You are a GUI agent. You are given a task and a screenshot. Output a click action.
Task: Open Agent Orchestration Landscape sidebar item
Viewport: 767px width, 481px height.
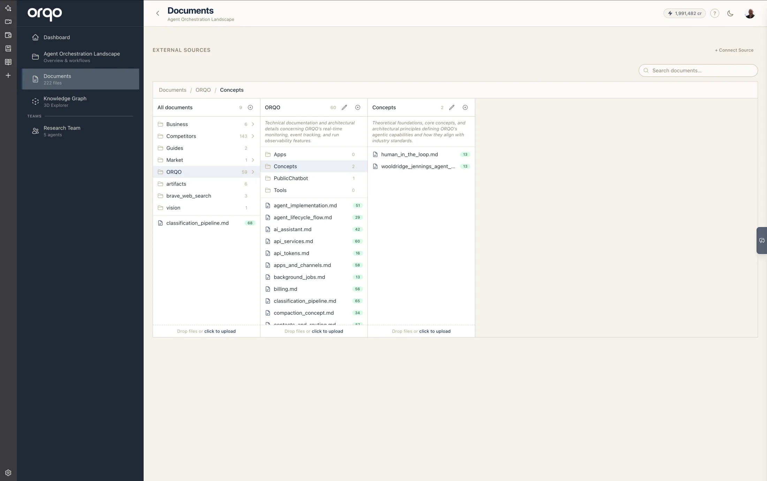[x=81, y=57]
